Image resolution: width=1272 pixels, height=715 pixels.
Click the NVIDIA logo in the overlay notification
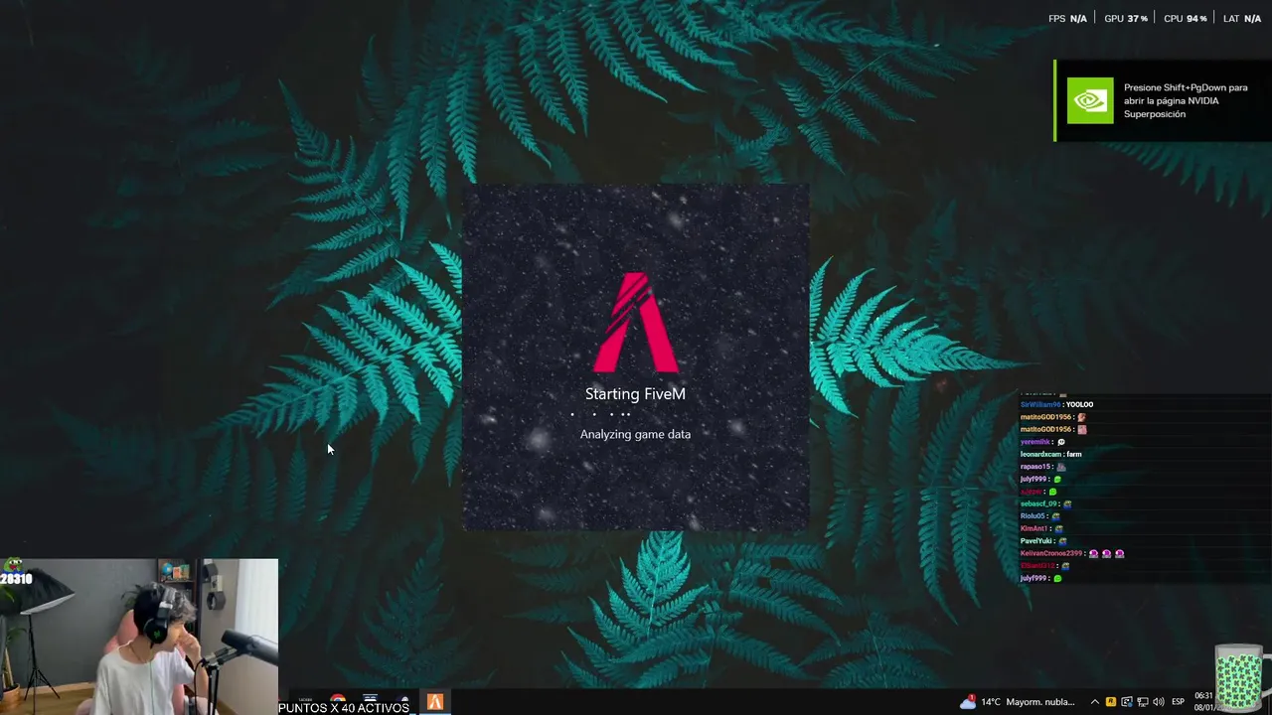tap(1090, 100)
